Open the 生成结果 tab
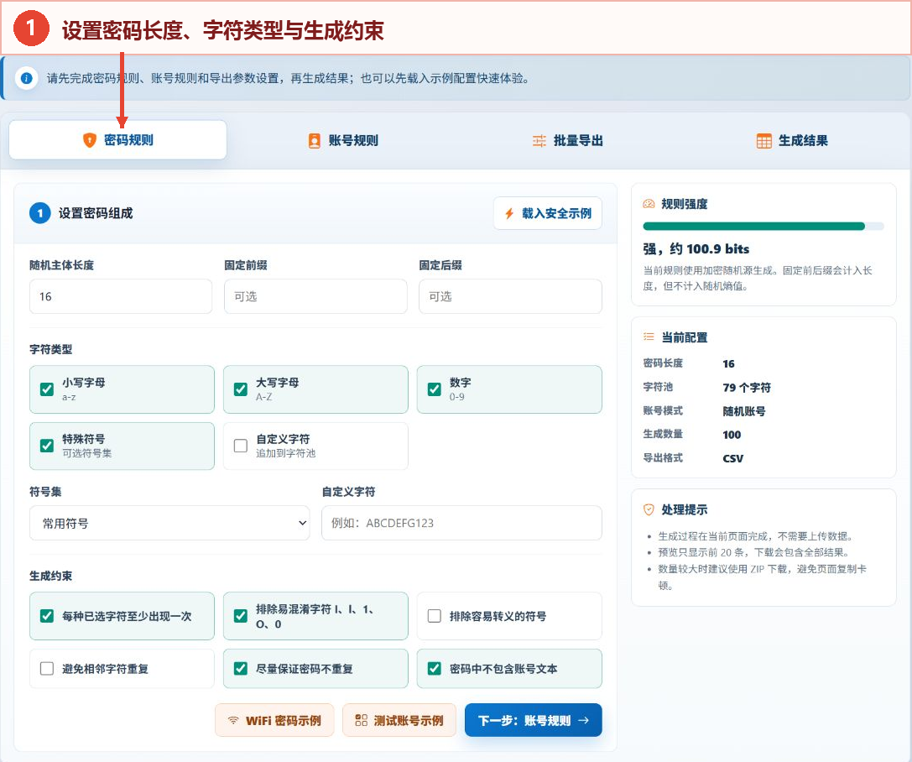The height and width of the screenshot is (762, 912). click(x=792, y=141)
